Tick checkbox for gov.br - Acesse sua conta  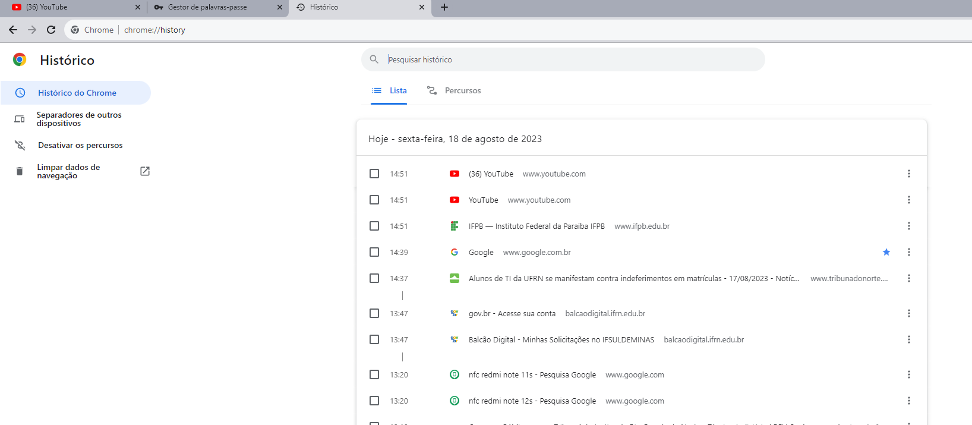point(374,313)
